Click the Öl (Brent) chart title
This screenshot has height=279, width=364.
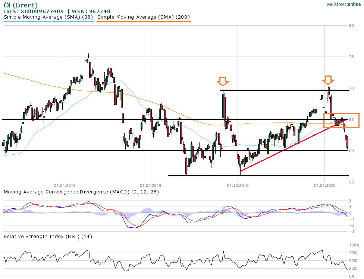[21, 5]
